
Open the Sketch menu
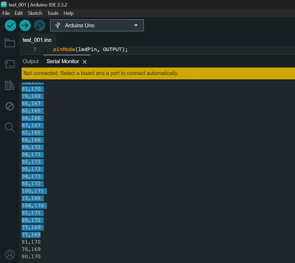click(35, 13)
